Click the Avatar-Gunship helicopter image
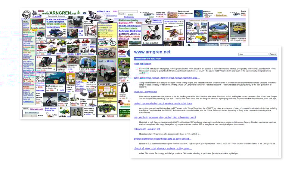The width and height of the screenshot is (301, 169). pyautogui.click(x=175, y=32)
